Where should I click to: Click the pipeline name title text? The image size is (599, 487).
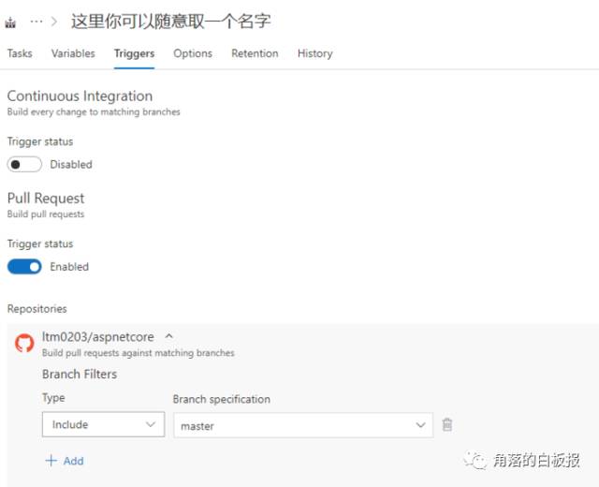pos(170,22)
